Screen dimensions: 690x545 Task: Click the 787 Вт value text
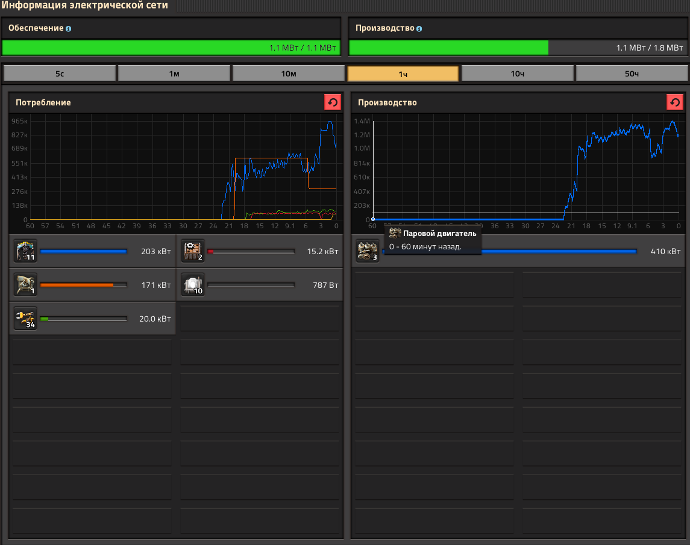[x=325, y=285]
